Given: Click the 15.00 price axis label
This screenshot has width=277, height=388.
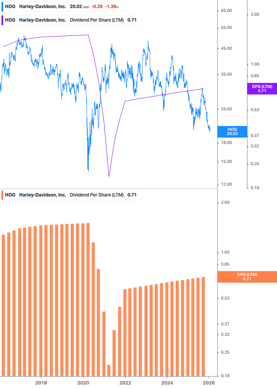Looking at the screenshot, I should coord(226,162).
